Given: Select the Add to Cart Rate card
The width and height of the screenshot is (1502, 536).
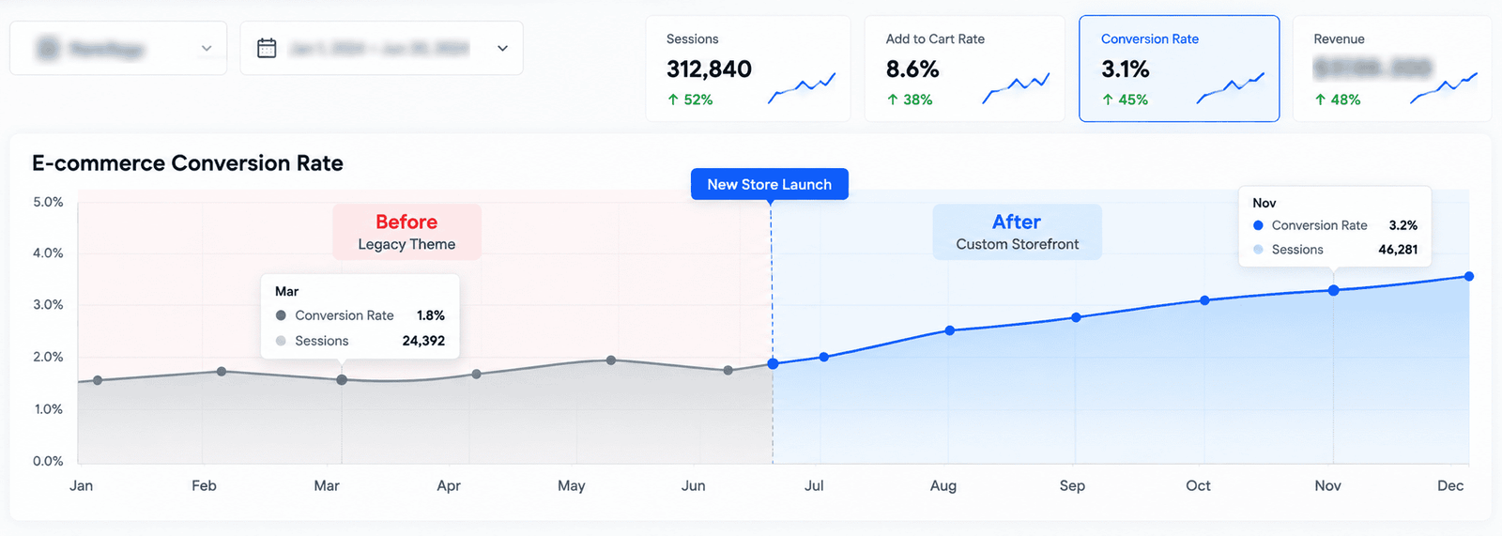Looking at the screenshot, I should [964, 69].
